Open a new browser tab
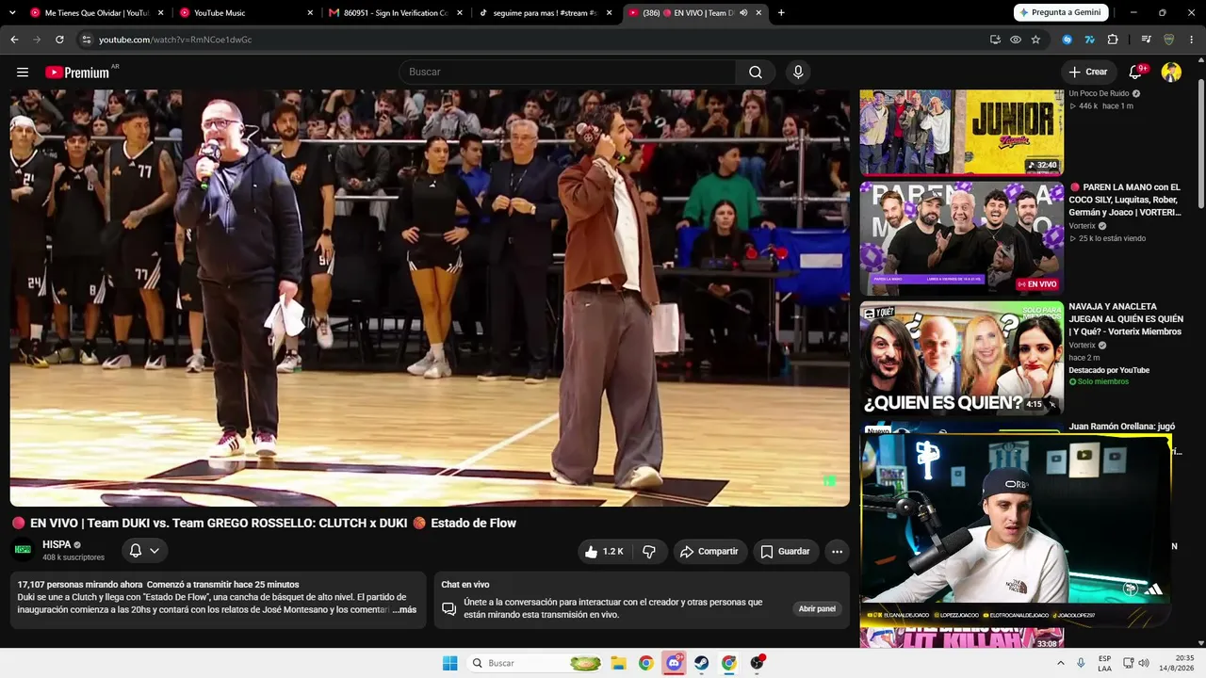1206x678 pixels. pos(781,13)
